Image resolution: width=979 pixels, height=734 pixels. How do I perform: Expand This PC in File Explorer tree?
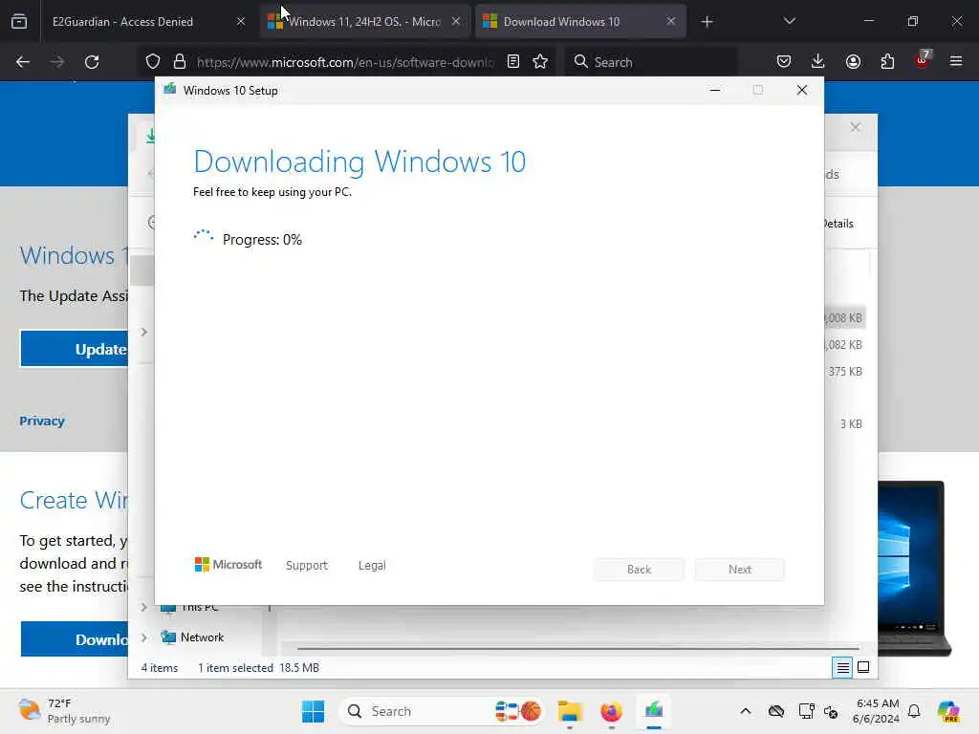[144, 607]
